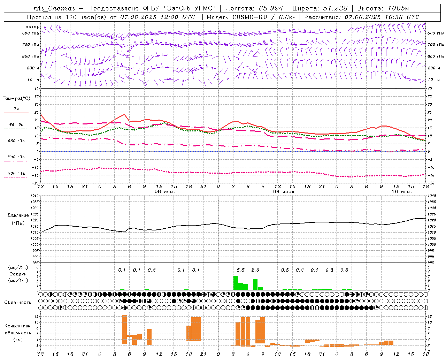Click the Давление pressure panel label

click(18, 215)
